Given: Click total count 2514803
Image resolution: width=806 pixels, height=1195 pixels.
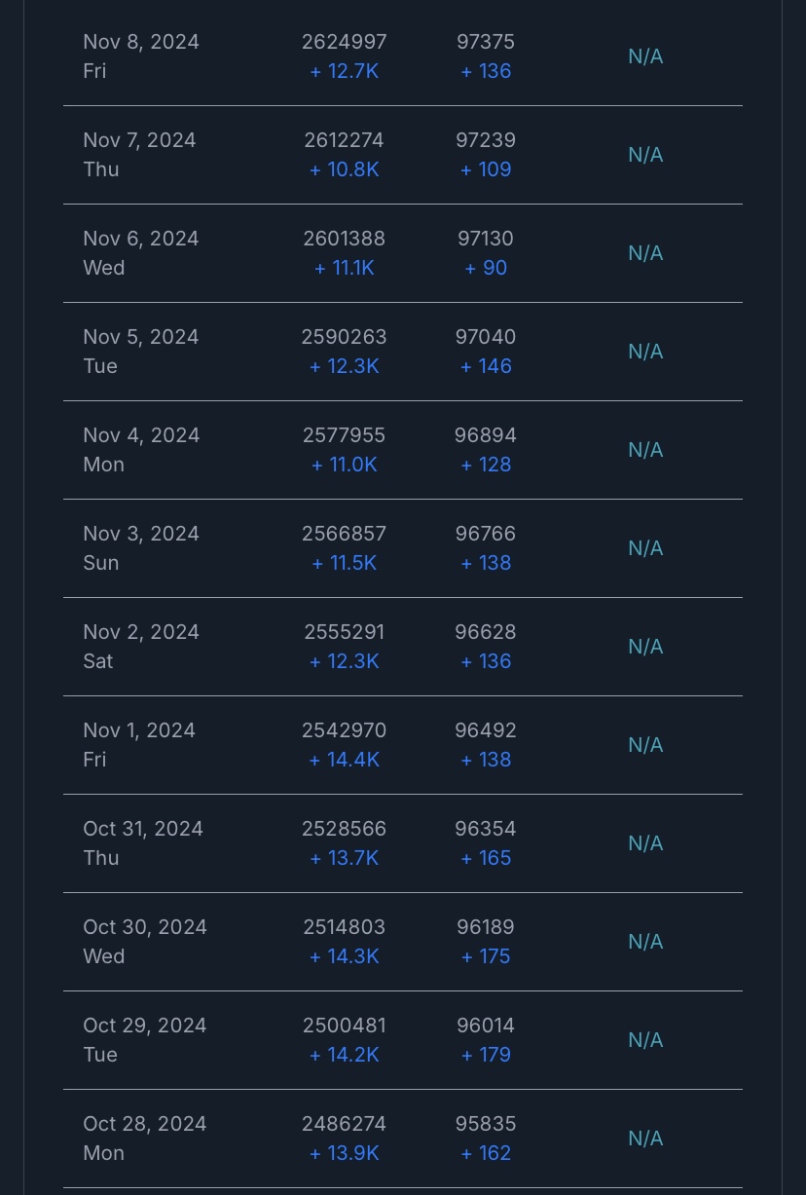Looking at the screenshot, I should [344, 927].
